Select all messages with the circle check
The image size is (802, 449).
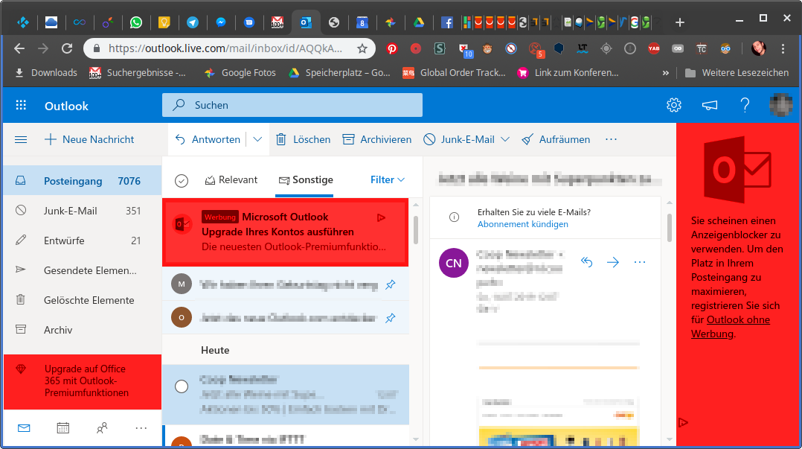click(182, 180)
